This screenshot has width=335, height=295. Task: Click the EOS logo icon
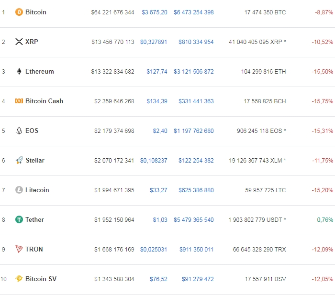19,131
